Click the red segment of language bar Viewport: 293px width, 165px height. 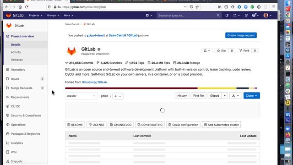point(131,88)
